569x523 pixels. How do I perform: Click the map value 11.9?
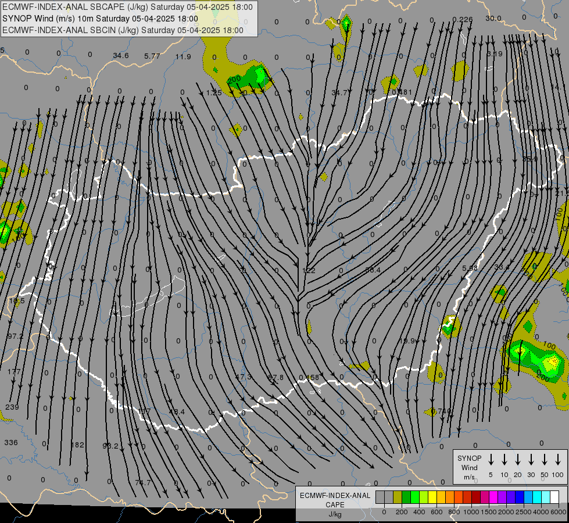pyautogui.click(x=183, y=56)
